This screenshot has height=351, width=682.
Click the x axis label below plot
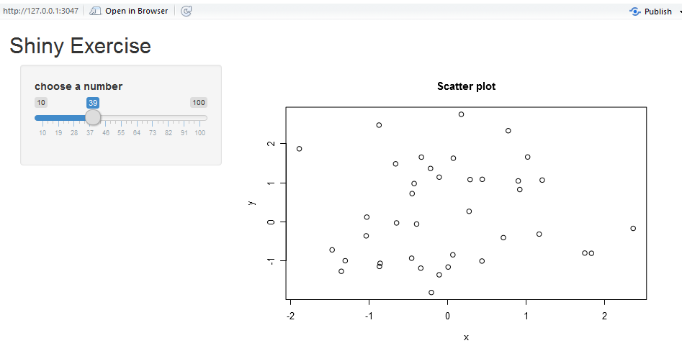pyautogui.click(x=466, y=337)
